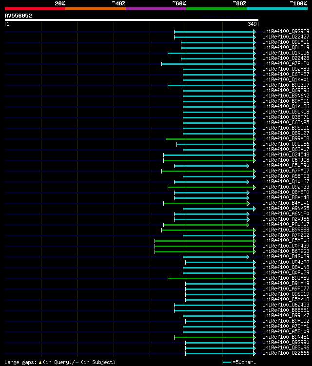This screenshot has height=366, width=312.
Task: Click the UniRef100_C6TNP5 label
Action: tap(286, 122)
